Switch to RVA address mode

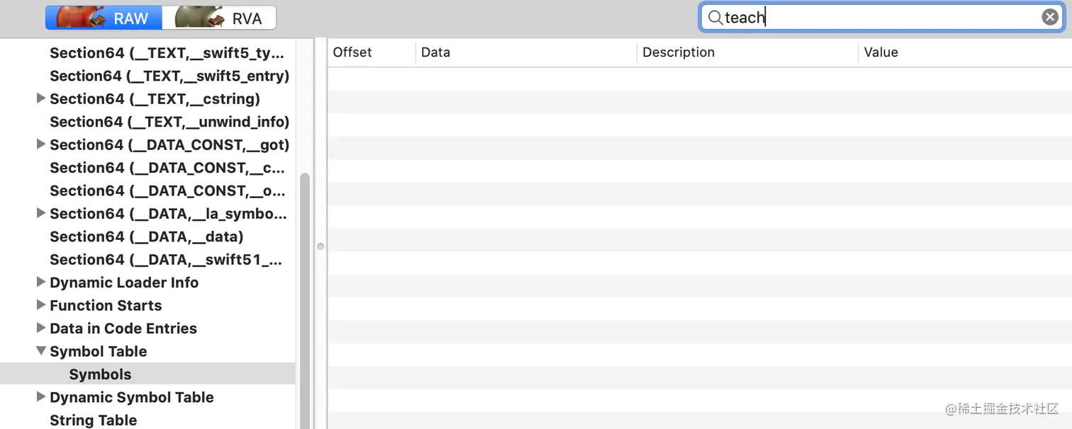(219, 18)
